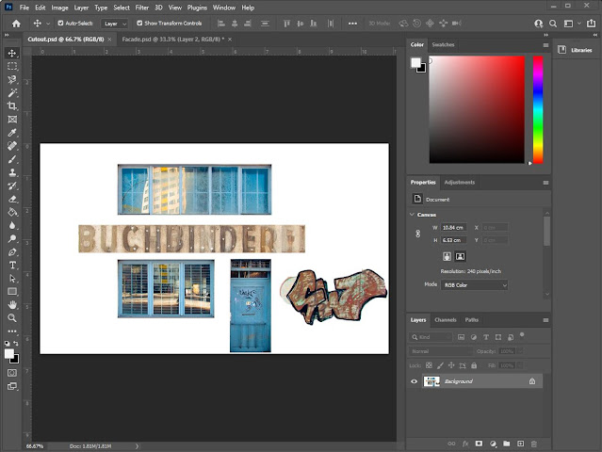This screenshot has width=602, height=452.
Task: Set canvas orientation to portrait
Action: coord(447,256)
